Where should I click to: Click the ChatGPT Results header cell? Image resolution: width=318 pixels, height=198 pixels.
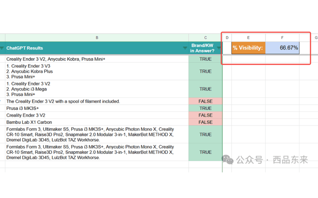click(x=97, y=48)
